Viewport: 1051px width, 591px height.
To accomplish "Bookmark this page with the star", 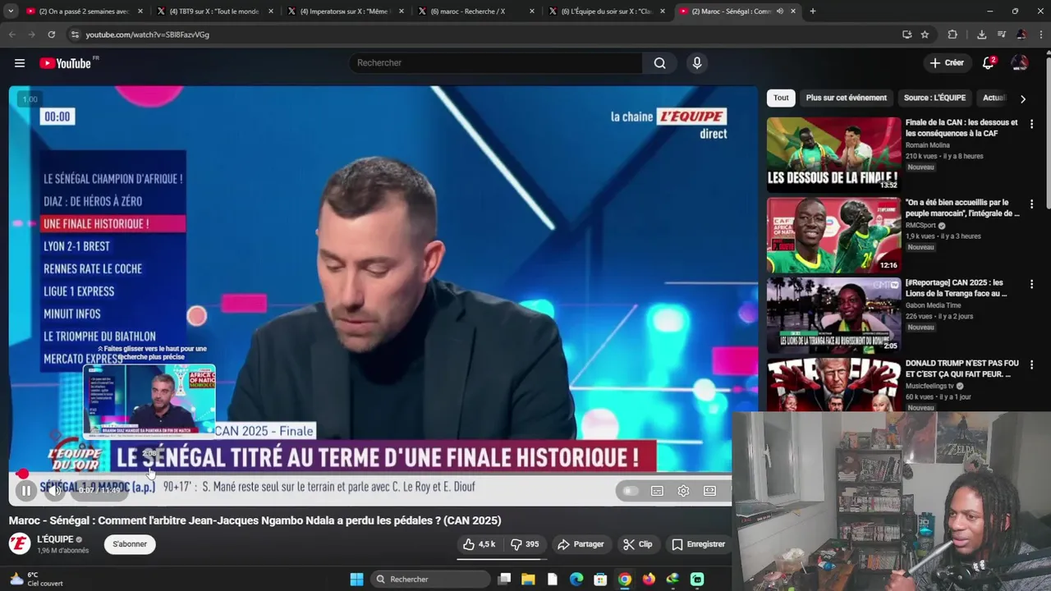I will [x=925, y=34].
